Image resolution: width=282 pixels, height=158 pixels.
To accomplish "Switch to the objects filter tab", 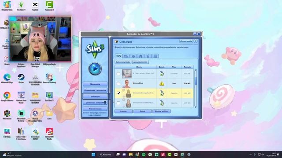I will [x=148, y=56].
